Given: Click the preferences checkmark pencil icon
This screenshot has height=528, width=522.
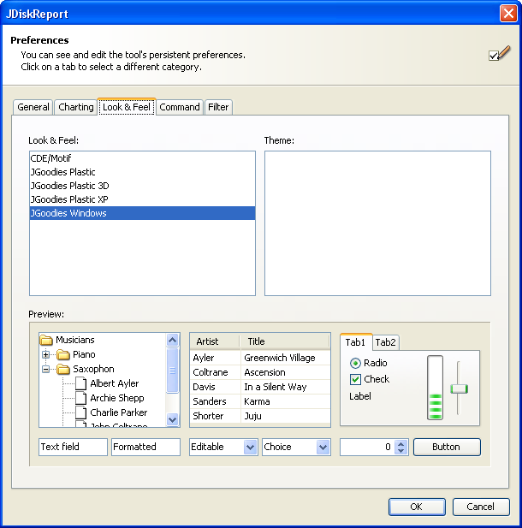Looking at the screenshot, I should [x=500, y=54].
